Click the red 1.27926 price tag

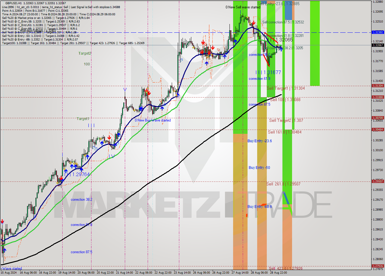[x=377, y=266]
